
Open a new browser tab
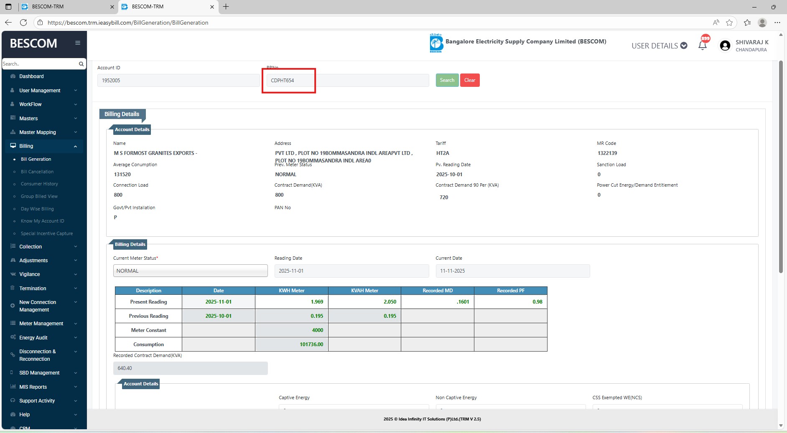[x=226, y=7]
